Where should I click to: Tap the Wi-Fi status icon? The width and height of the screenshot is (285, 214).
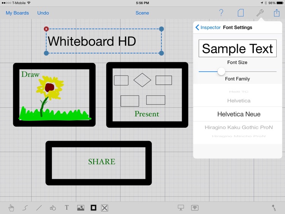coord(29,3)
